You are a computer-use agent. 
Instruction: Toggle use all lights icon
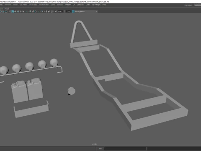[23, 11]
